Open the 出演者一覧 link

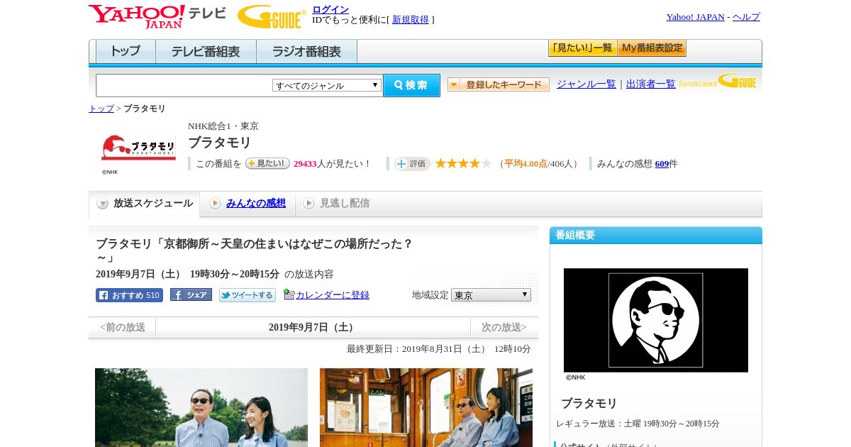pos(651,84)
